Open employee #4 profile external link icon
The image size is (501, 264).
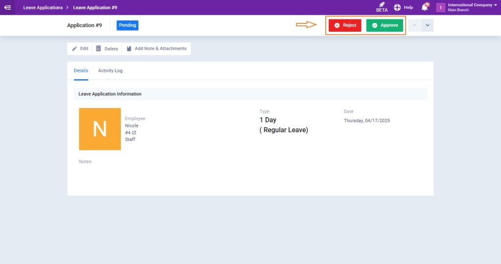pyautogui.click(x=134, y=133)
